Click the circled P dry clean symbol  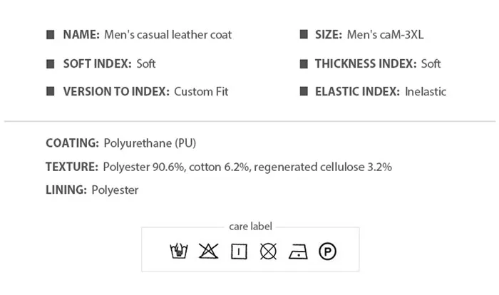point(327,252)
